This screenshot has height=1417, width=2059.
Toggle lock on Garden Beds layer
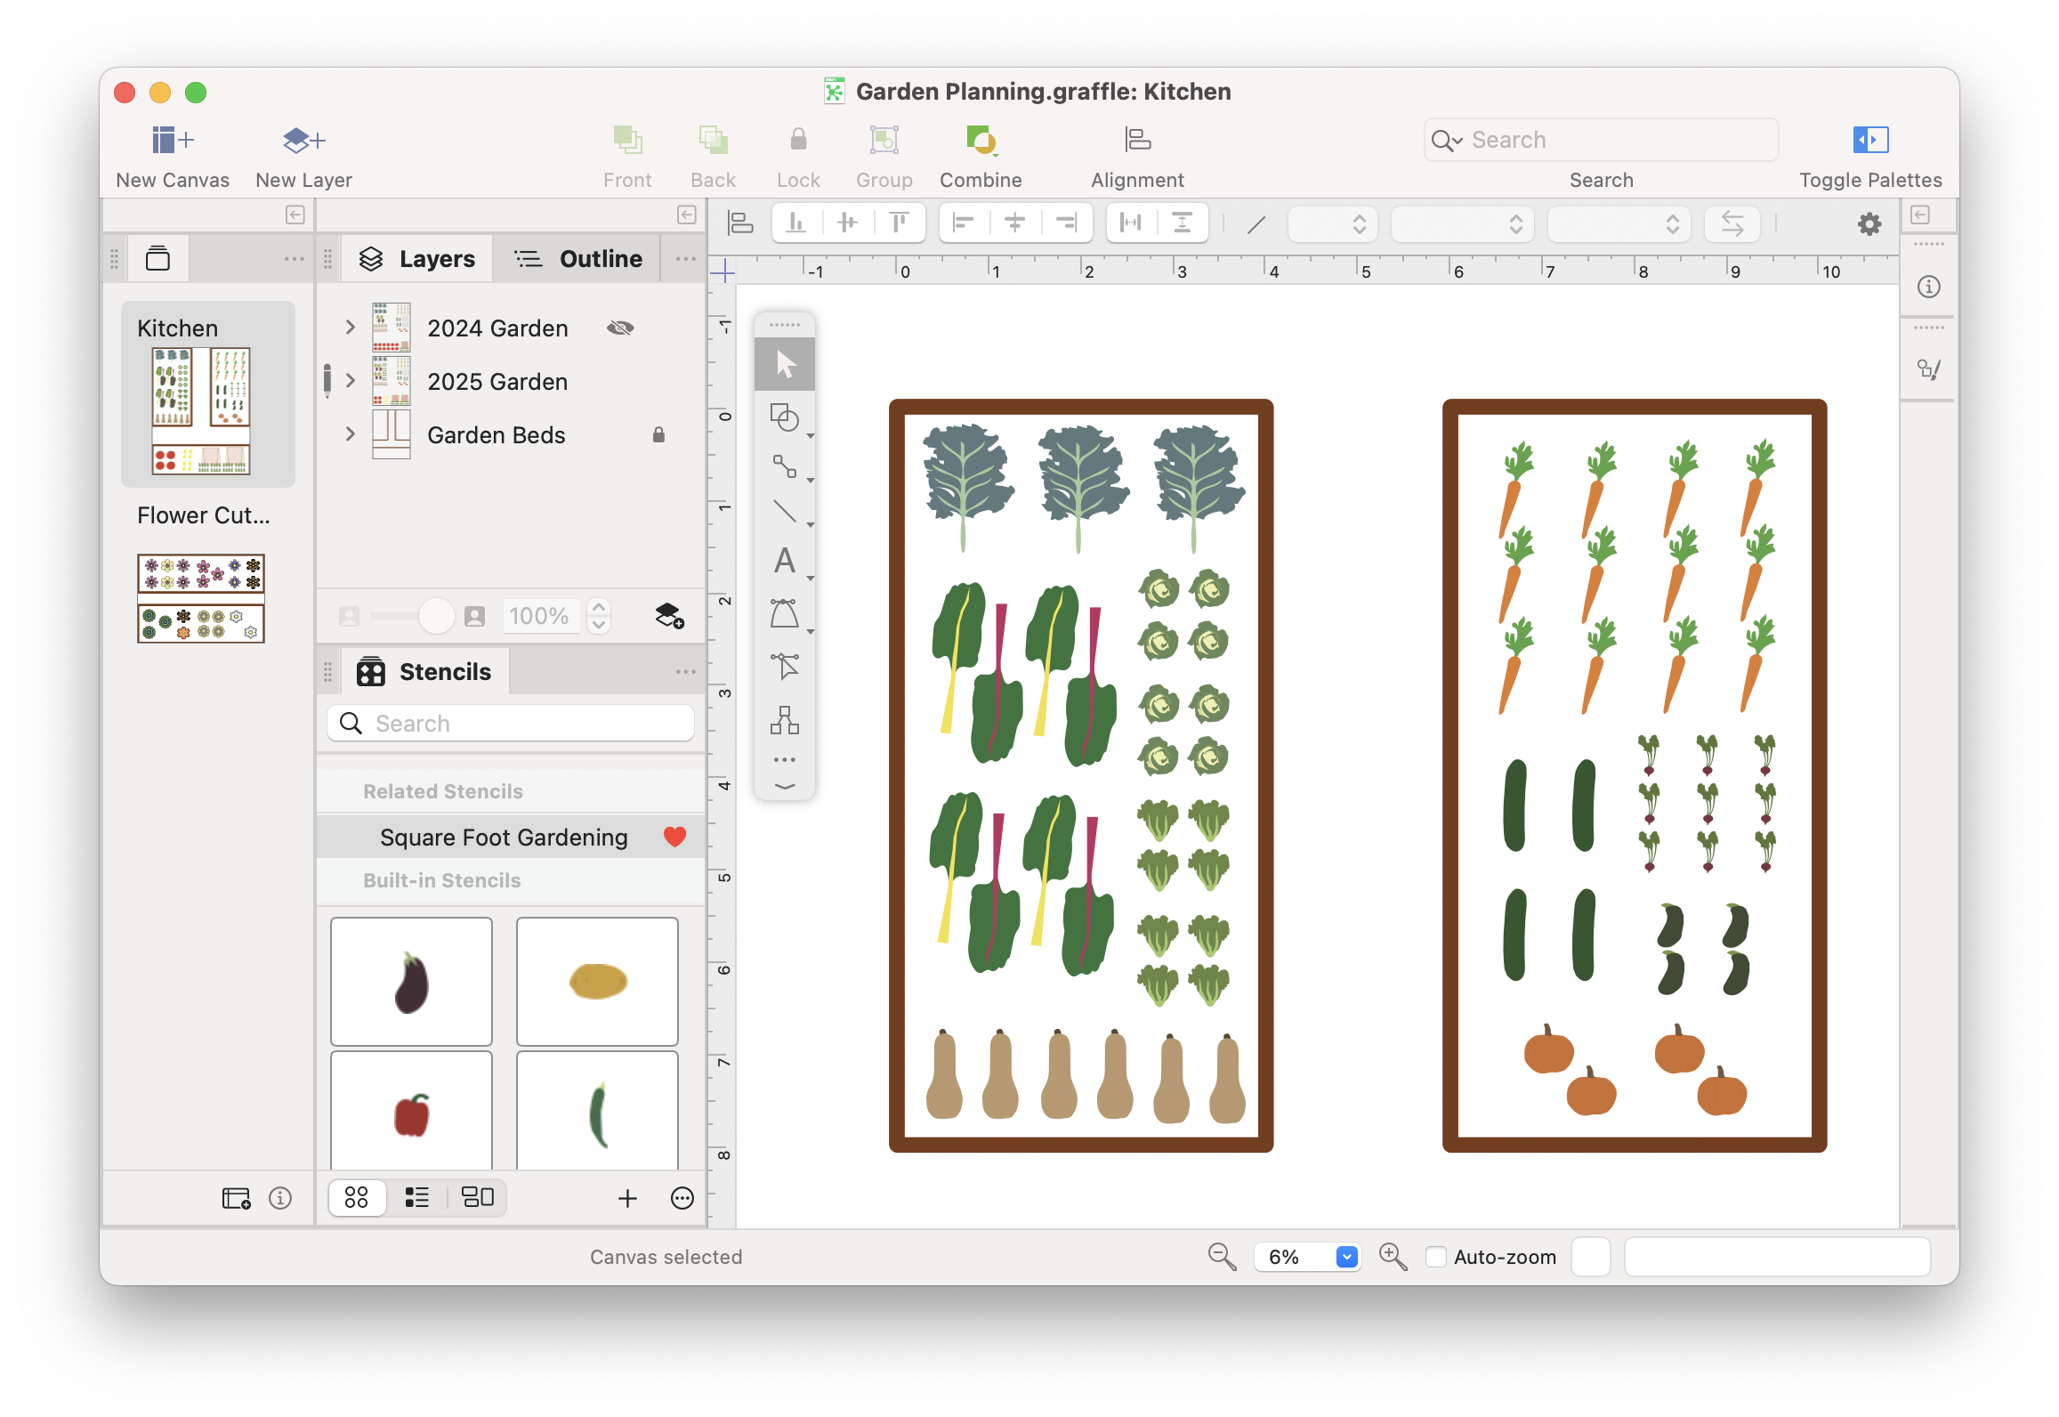pos(658,434)
